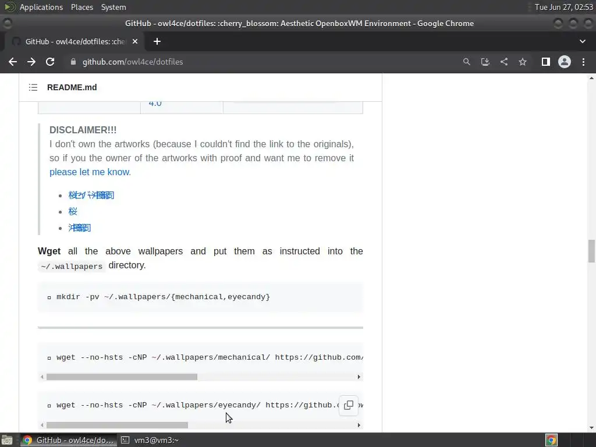The image size is (596, 447).
Task: Go back to the previous page
Action: (13, 62)
